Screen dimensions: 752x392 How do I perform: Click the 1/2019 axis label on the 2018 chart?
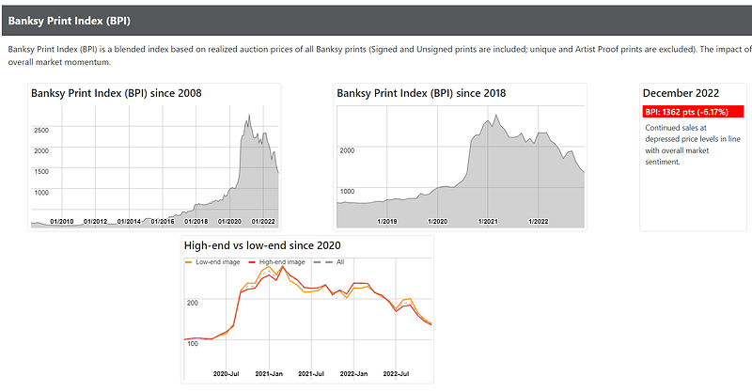387,222
